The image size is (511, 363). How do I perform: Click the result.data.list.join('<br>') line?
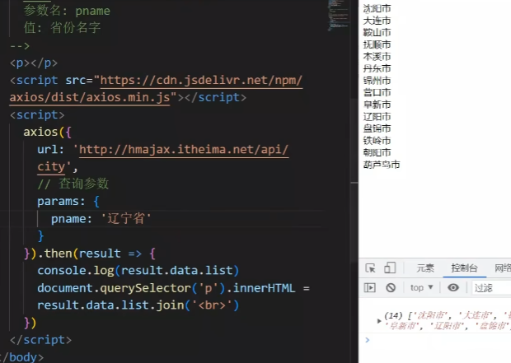138,305
